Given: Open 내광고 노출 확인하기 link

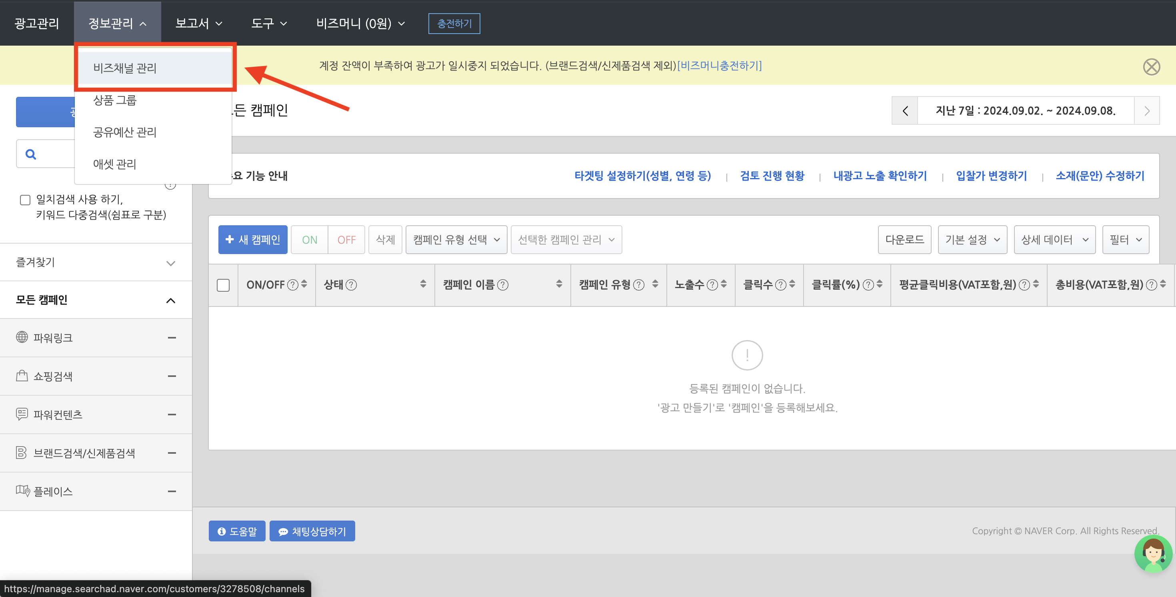Looking at the screenshot, I should click(880, 176).
